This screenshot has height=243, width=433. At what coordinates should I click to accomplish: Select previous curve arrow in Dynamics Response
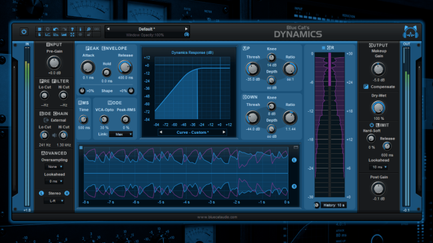161,132
